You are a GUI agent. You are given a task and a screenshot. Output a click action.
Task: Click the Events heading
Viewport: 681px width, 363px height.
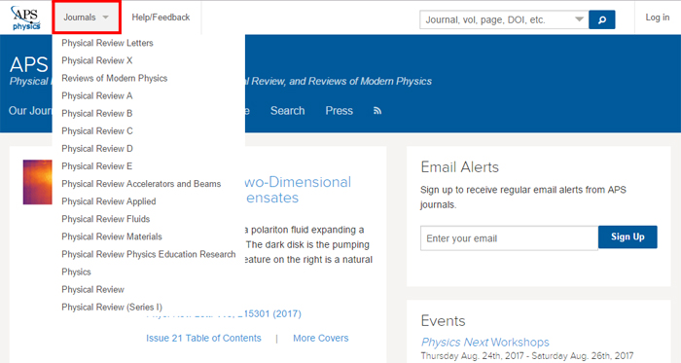pos(443,321)
